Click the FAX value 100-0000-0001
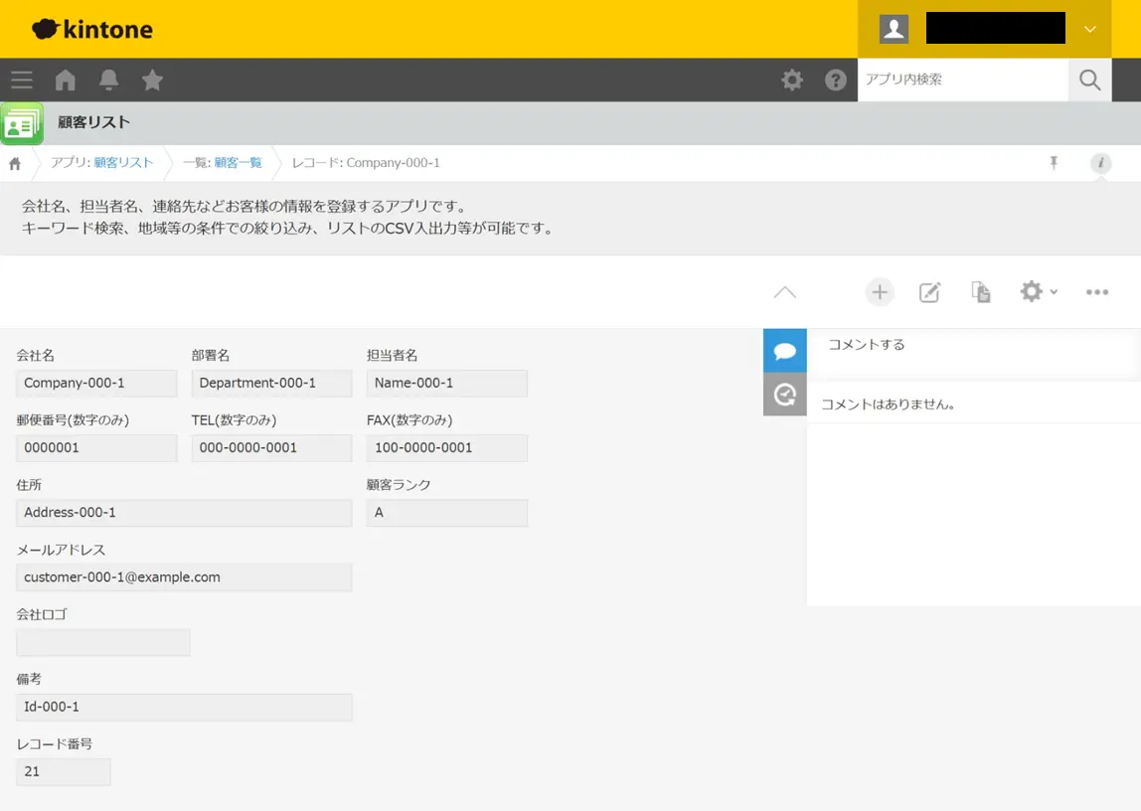1141x811 pixels. (447, 448)
